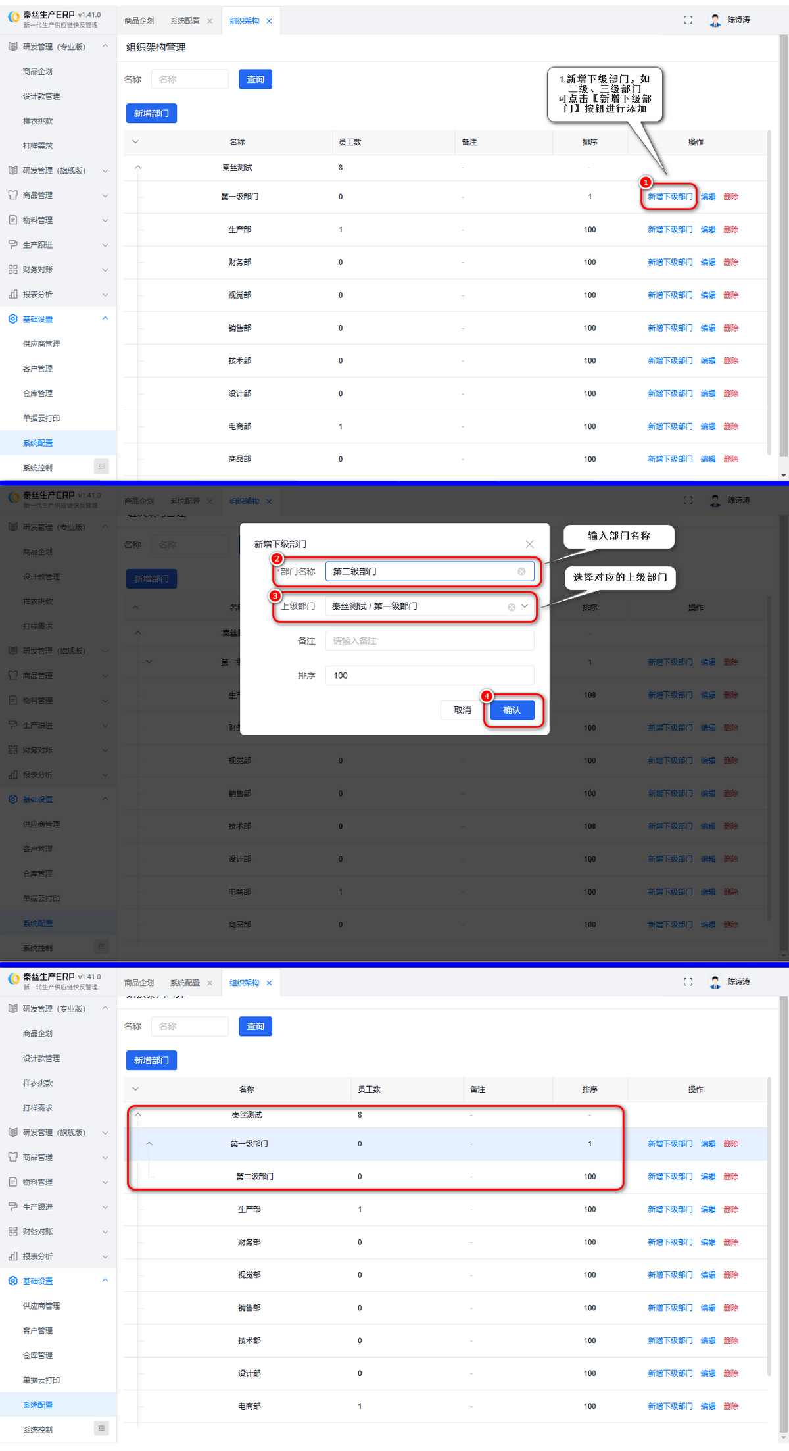Delete the 第二级部门 row
The height and width of the screenshot is (1451, 789).
[730, 1177]
